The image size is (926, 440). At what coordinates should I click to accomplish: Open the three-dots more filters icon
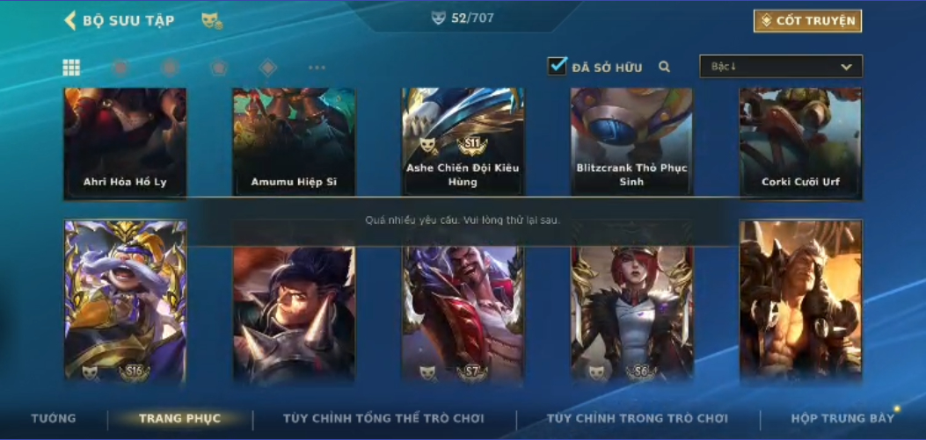(317, 68)
